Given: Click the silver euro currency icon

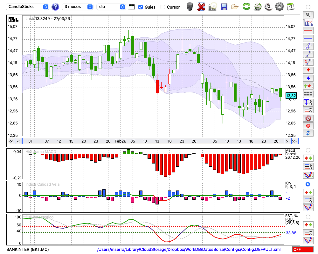Looking at the screenshot, I should pos(268,7).
